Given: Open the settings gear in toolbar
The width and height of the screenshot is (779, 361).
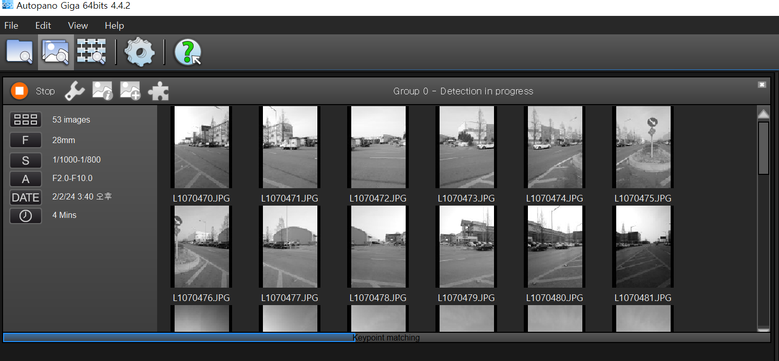Looking at the screenshot, I should click(x=140, y=52).
